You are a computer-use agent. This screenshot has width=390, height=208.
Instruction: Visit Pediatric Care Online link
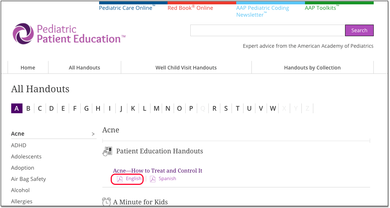[127, 8]
